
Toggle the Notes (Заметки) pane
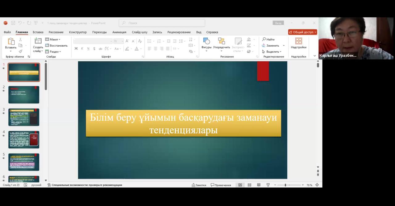click(x=199, y=185)
